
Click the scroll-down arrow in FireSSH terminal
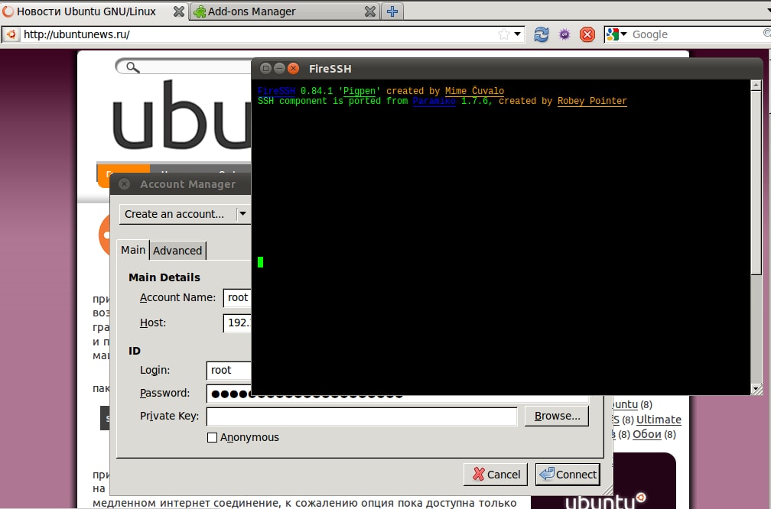[x=756, y=389]
